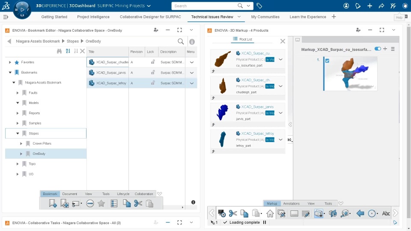411x231 pixels.
Task: Click the Cut scissors icon in Markup toolbar
Action: tap(233, 213)
